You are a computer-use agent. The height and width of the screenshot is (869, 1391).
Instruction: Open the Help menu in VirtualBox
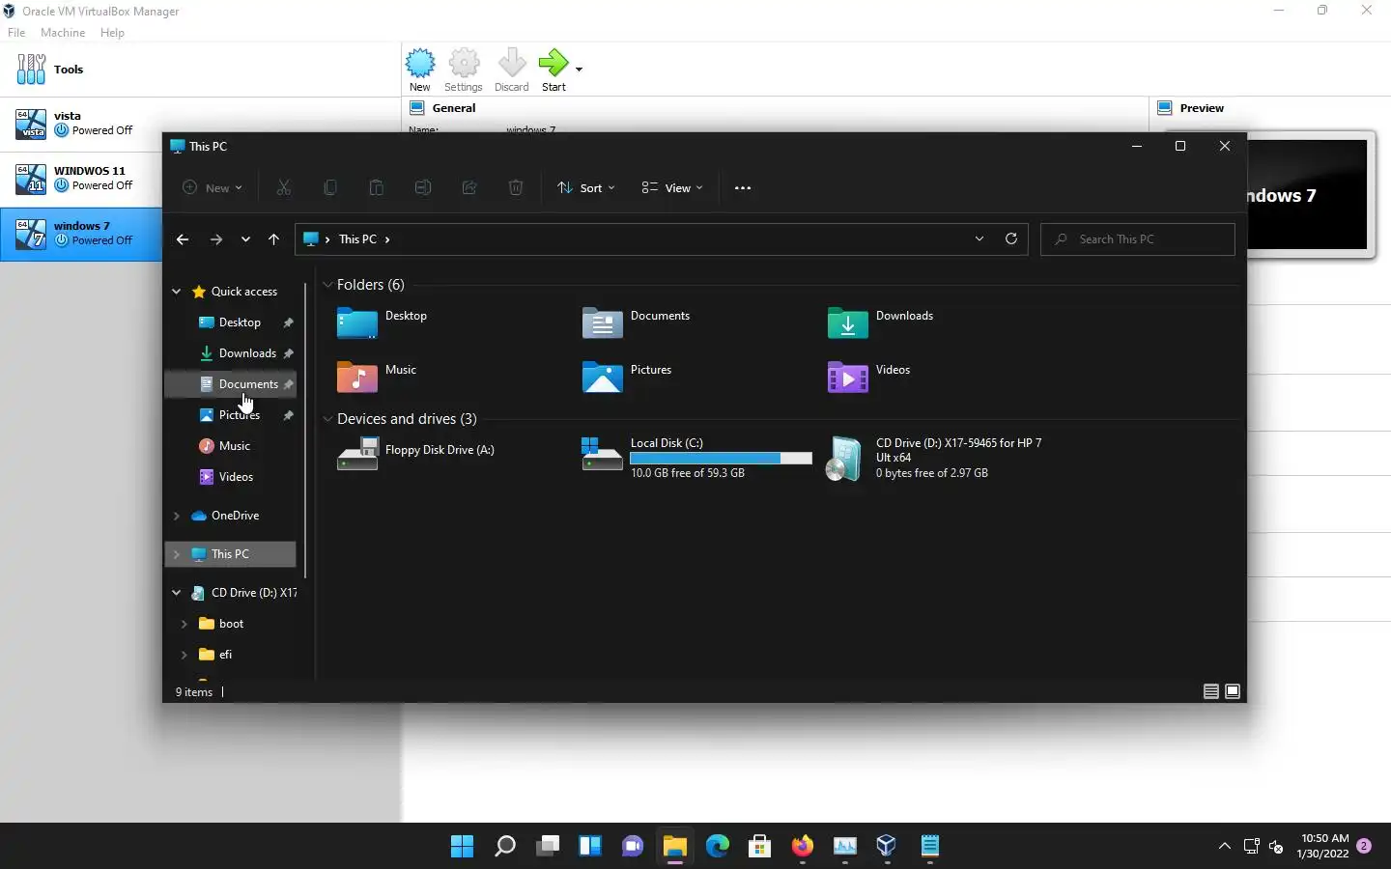pyautogui.click(x=112, y=33)
